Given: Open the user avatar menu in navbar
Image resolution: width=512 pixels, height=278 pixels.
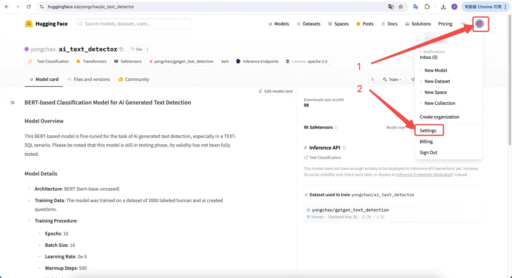Looking at the screenshot, I should tap(480, 24).
